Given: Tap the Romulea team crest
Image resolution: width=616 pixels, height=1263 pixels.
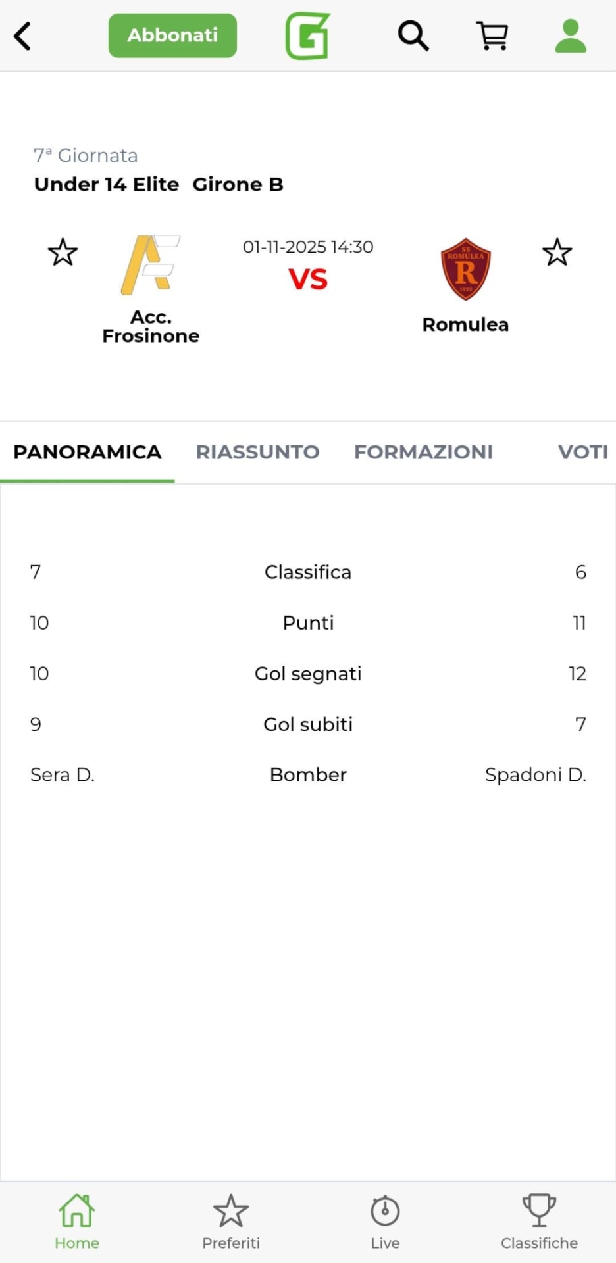Looking at the screenshot, I should pyautogui.click(x=465, y=269).
